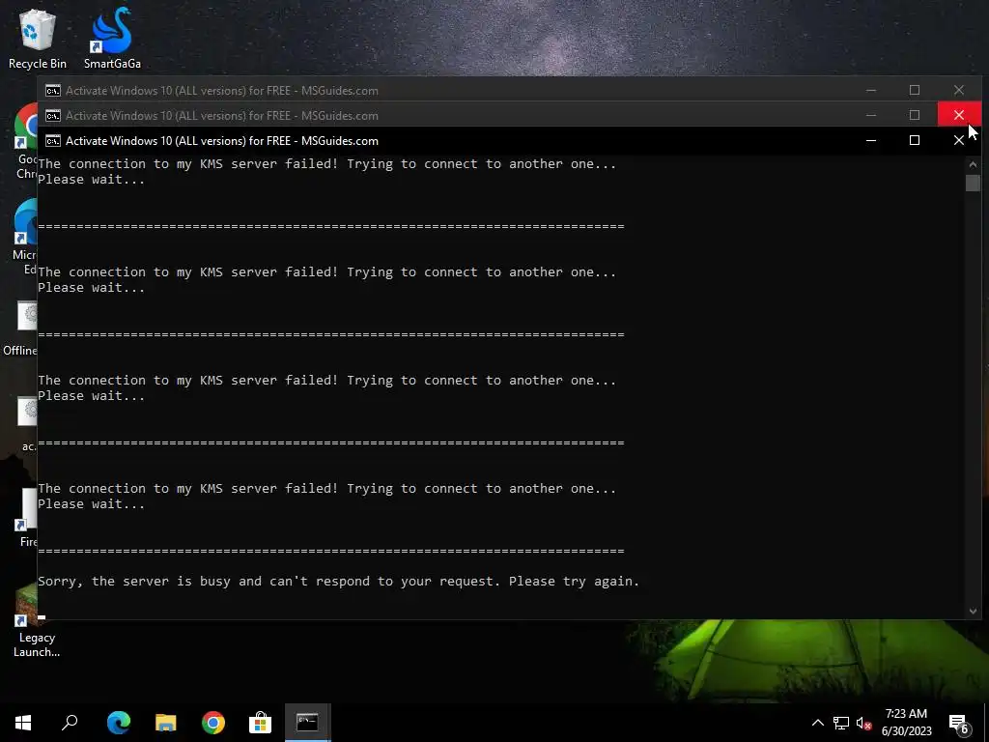Launch SmartGaGa from the desktop
The width and height of the screenshot is (989, 742).
pos(112,39)
